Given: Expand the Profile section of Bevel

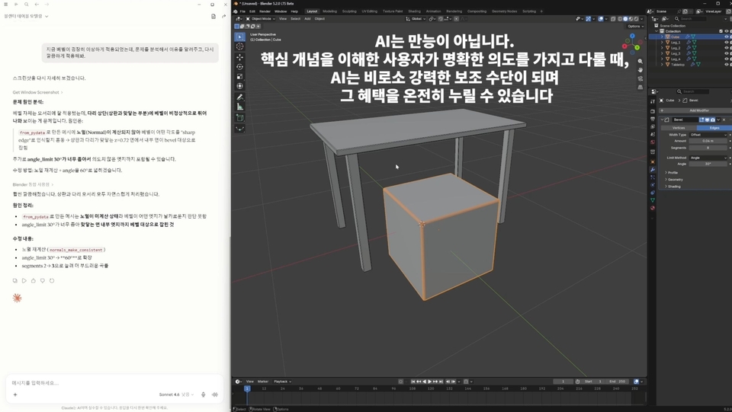Looking at the screenshot, I should tap(673, 172).
